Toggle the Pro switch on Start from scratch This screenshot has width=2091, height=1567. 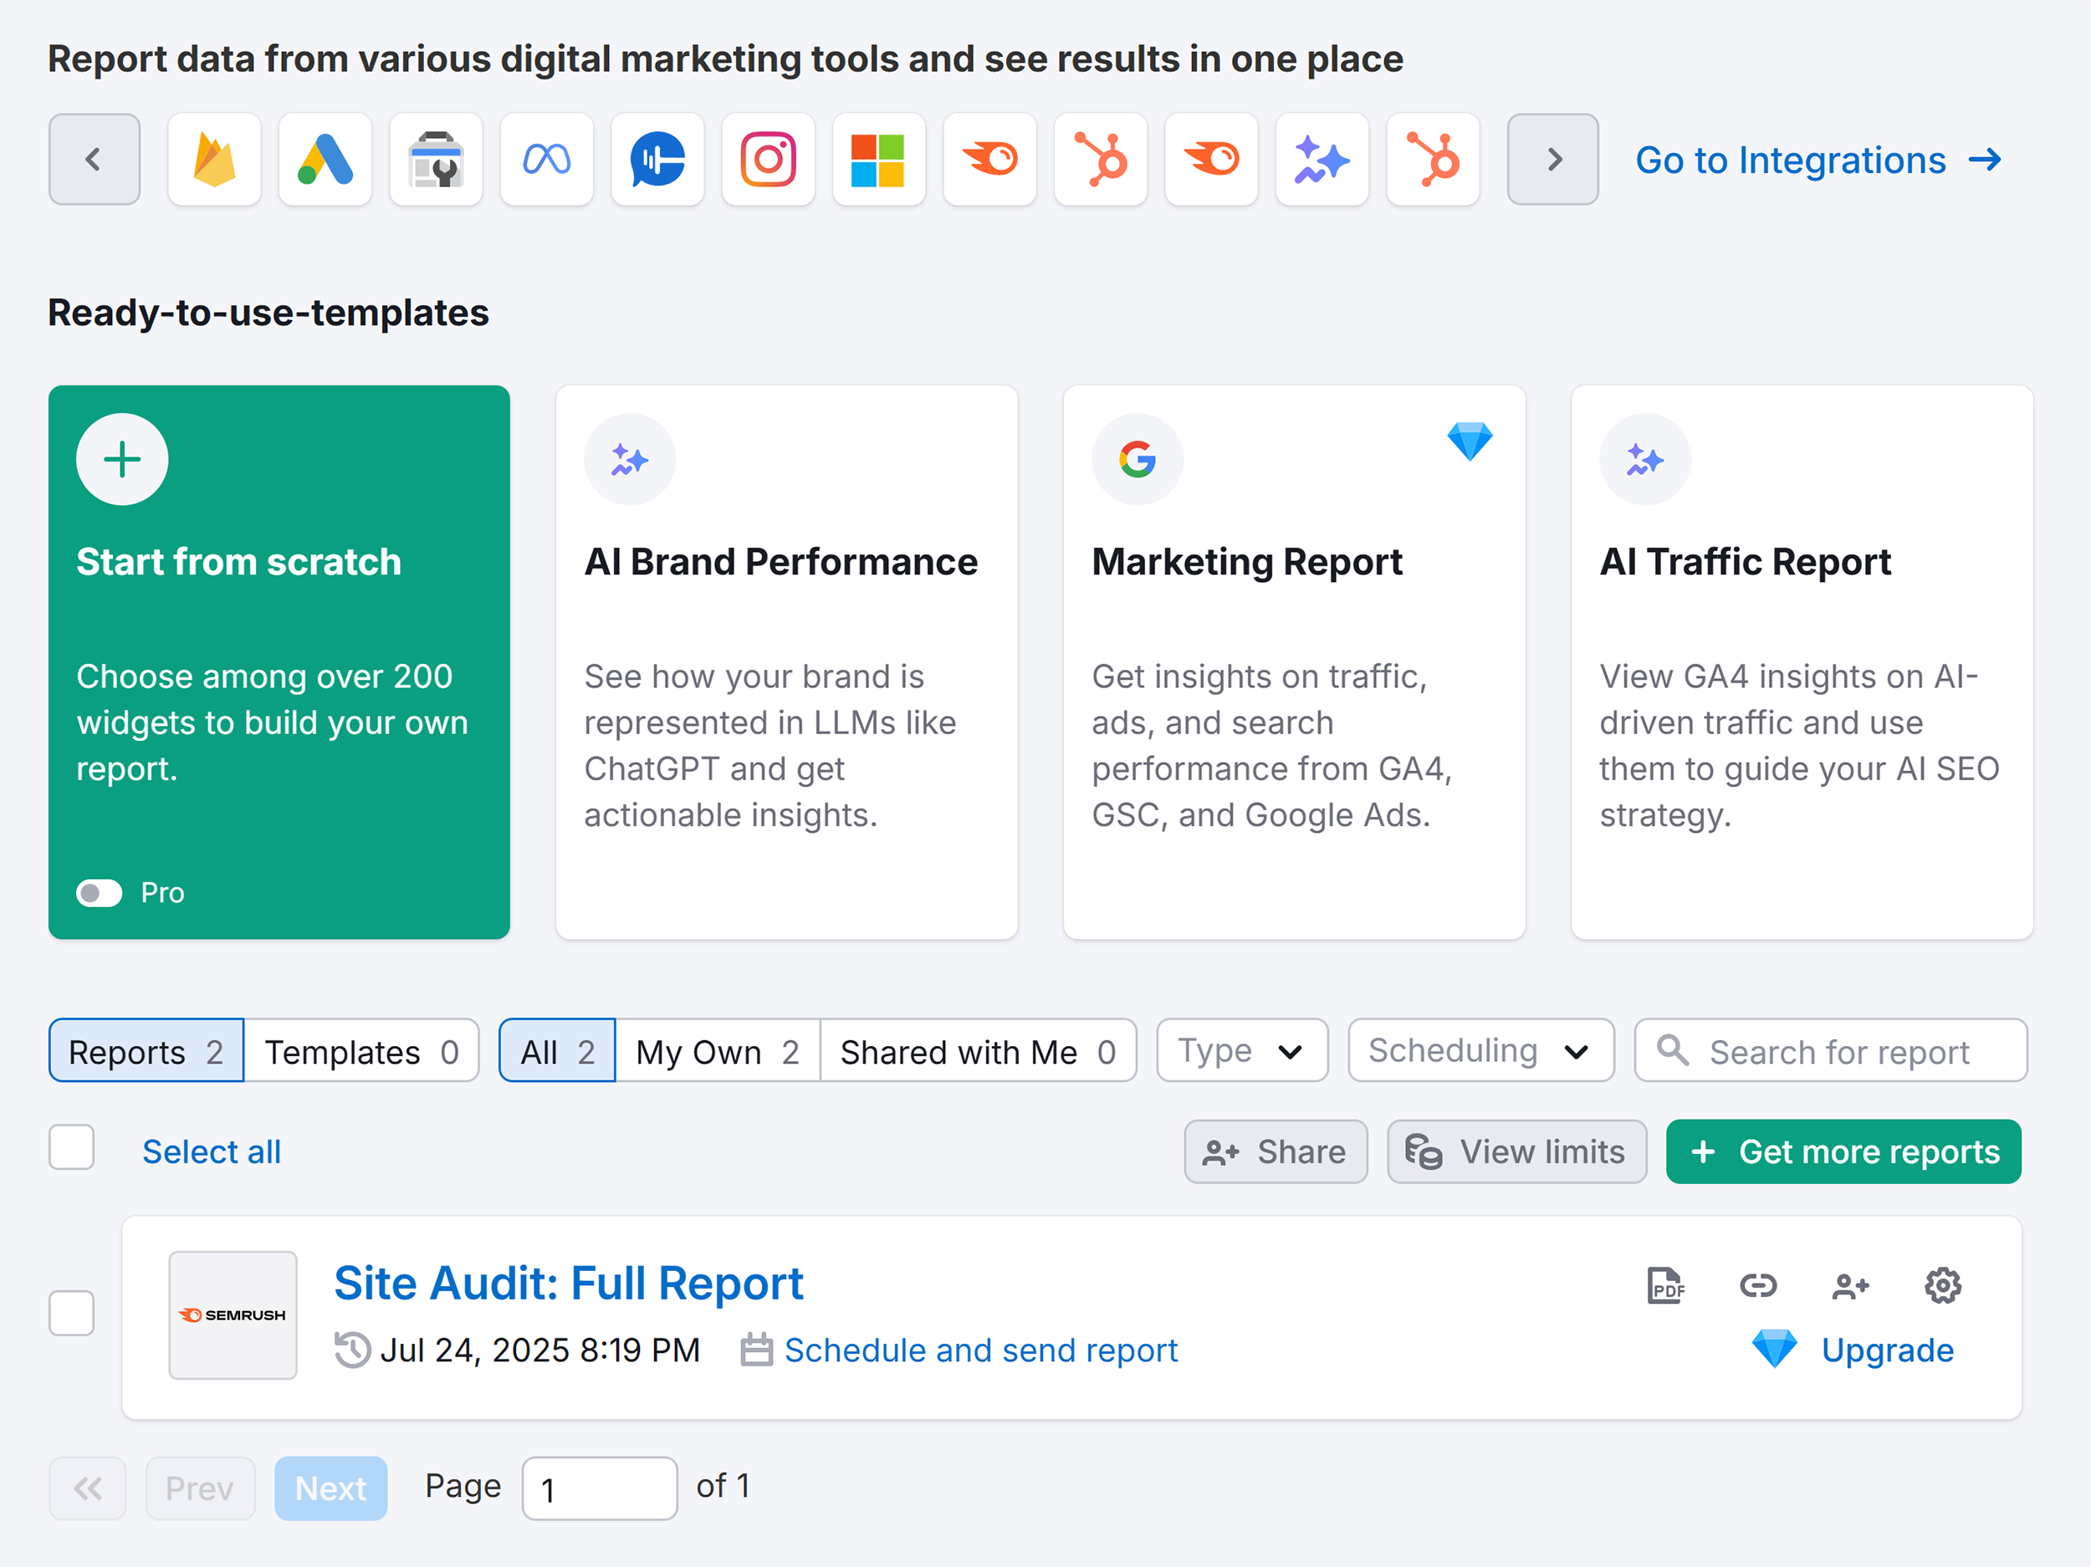point(99,892)
